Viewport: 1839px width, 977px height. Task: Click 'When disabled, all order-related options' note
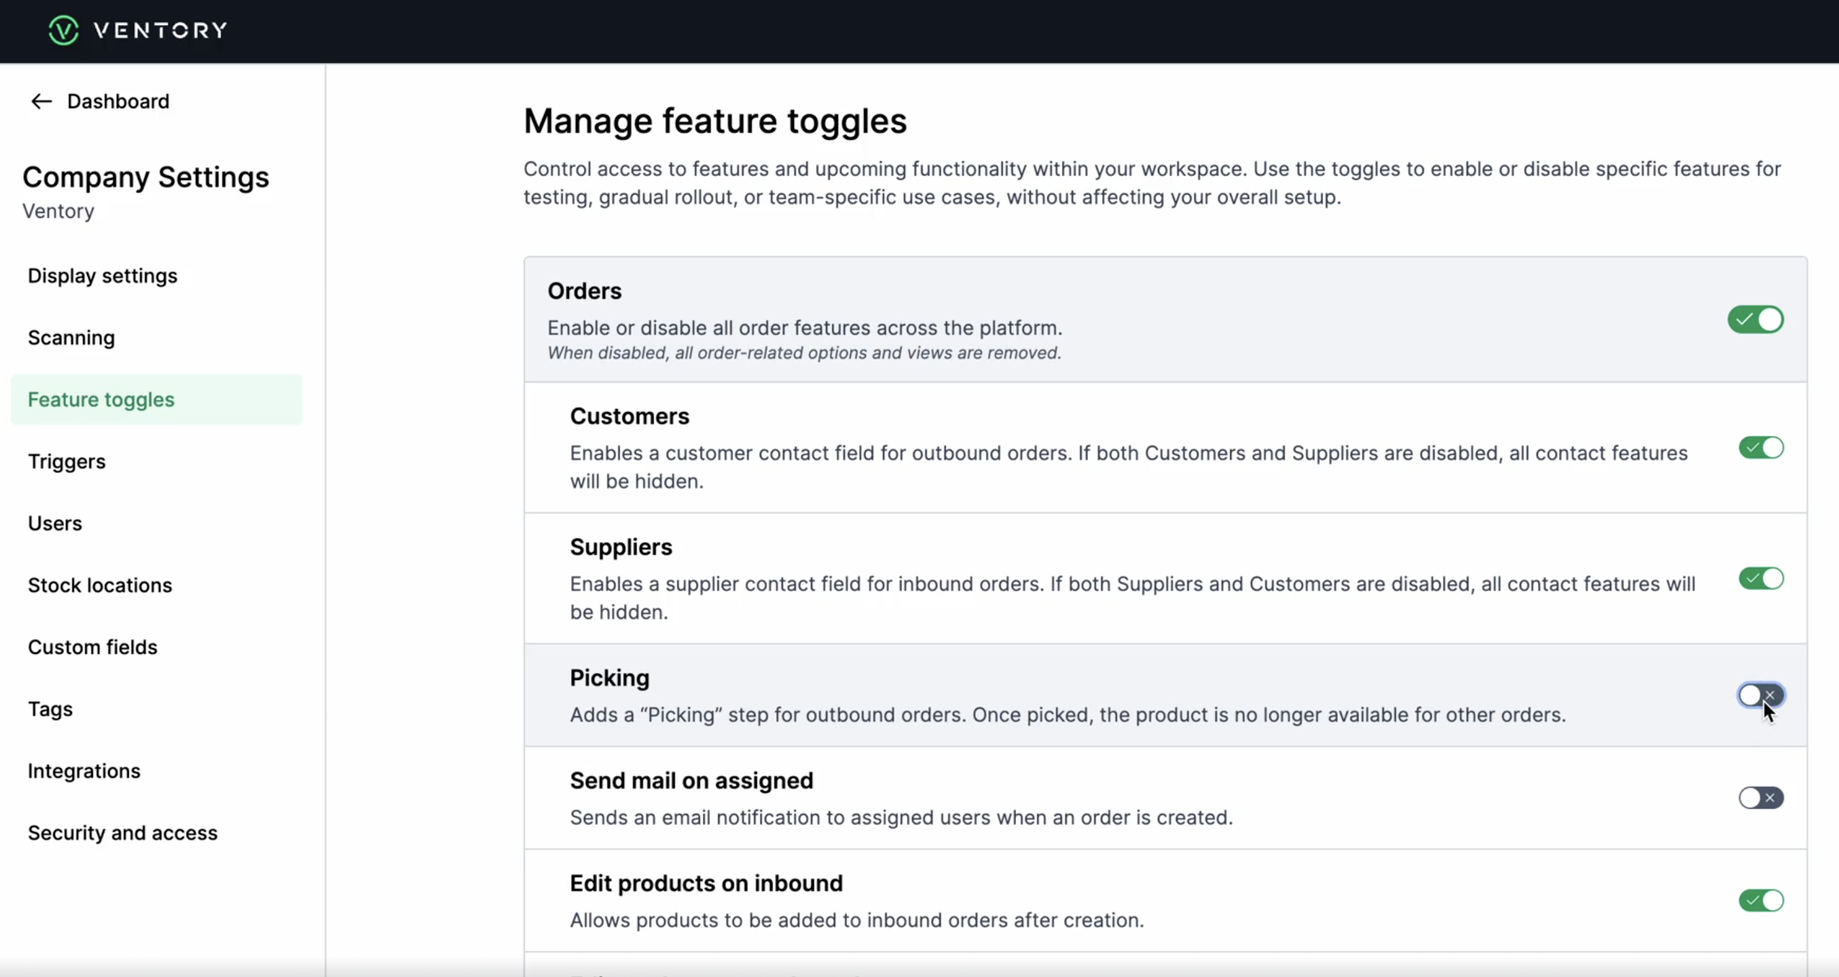click(x=805, y=353)
